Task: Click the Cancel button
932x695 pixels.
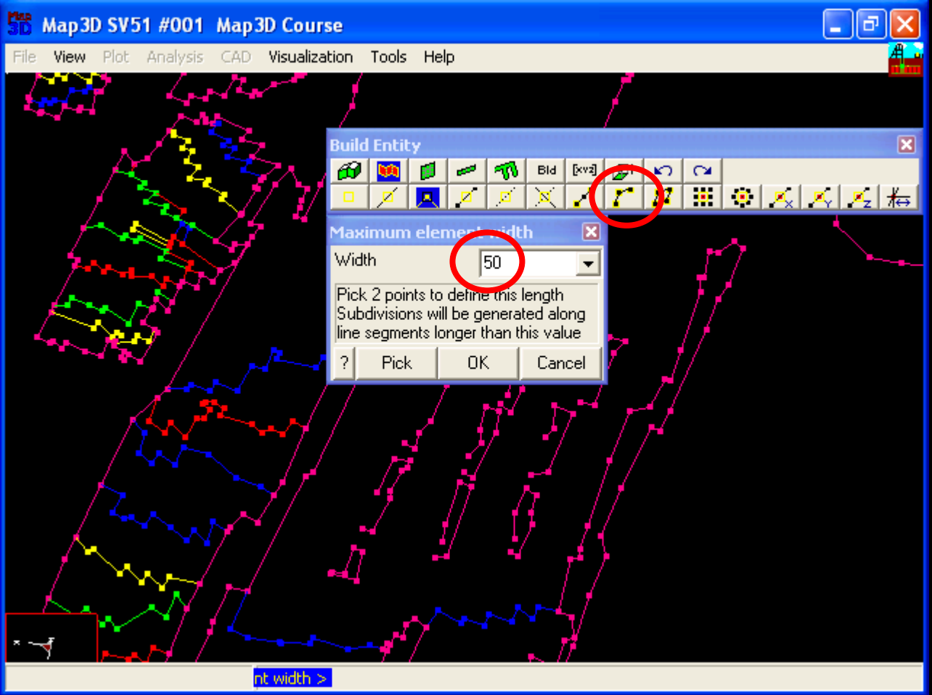Action: (x=561, y=363)
